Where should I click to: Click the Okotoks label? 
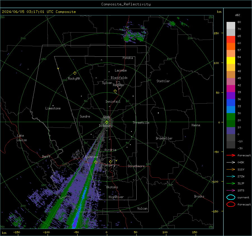pyautogui.click(x=112, y=187)
